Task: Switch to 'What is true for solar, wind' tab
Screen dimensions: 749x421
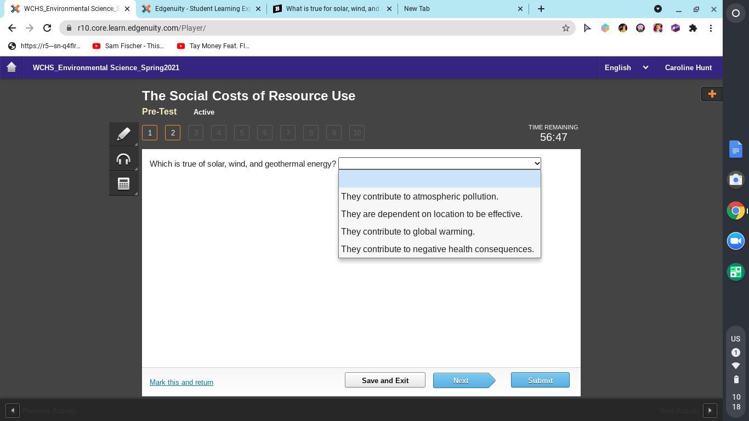Action: (332, 9)
